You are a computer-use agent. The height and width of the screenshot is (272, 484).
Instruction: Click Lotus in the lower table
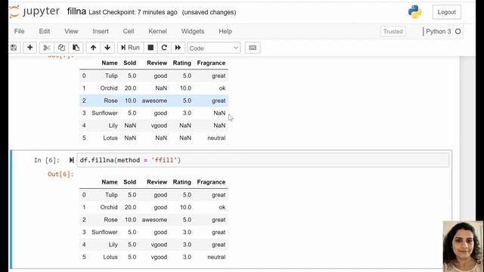pyautogui.click(x=110, y=257)
